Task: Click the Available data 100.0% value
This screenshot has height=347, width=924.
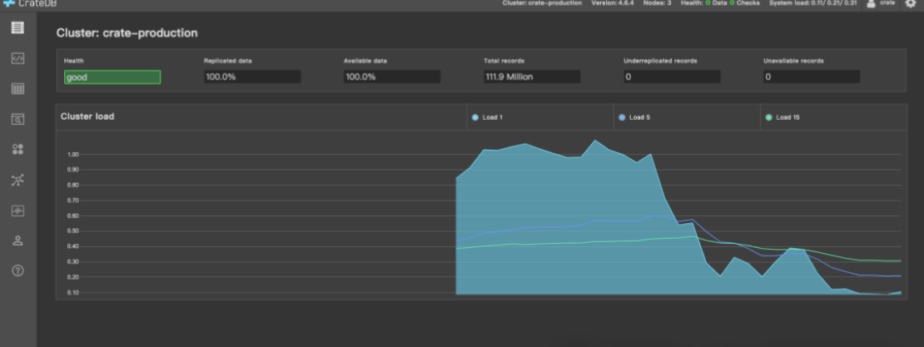Action: 392,77
